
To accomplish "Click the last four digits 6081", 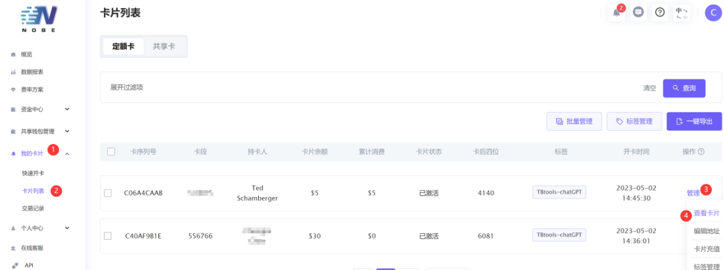I will click(x=486, y=236).
